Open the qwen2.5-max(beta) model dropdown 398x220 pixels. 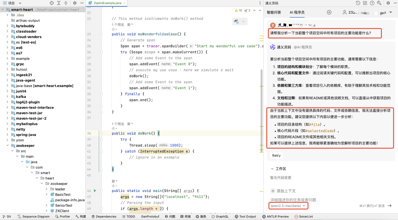tap(288, 206)
